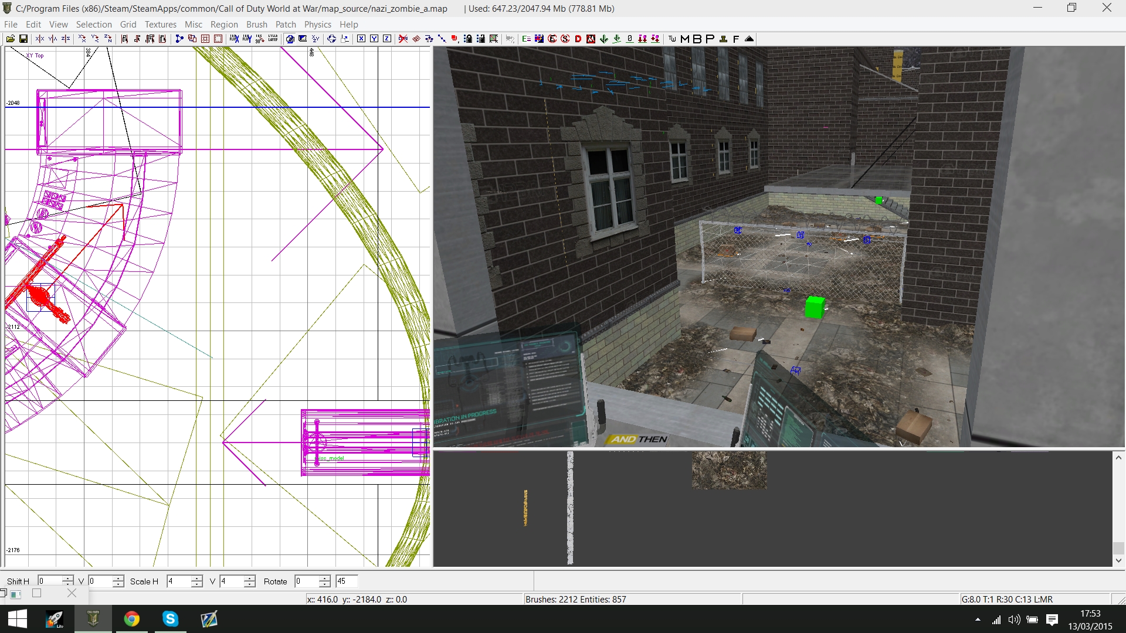Click the Tex Flip Y icon
This screenshot has height=633, width=1126.
click(247, 39)
